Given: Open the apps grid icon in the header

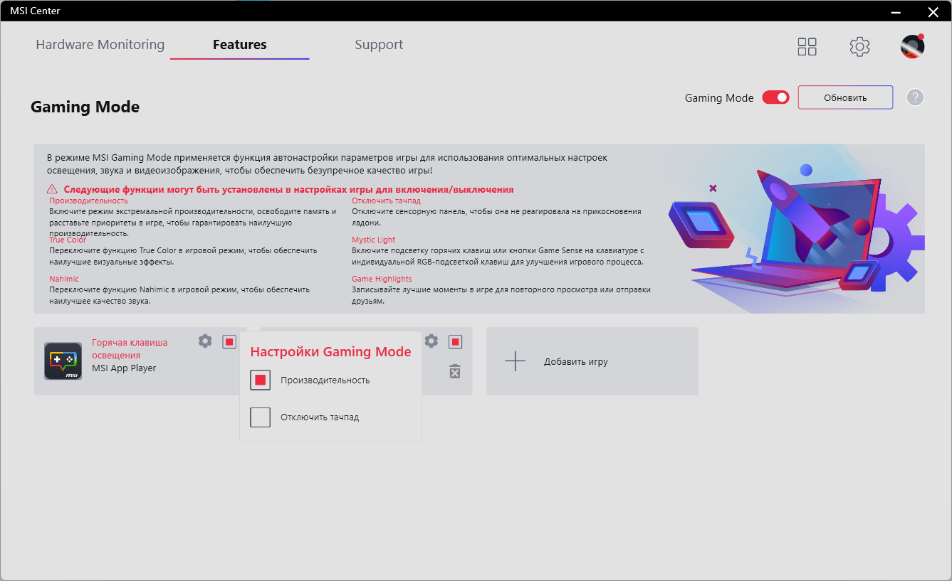Looking at the screenshot, I should (807, 47).
